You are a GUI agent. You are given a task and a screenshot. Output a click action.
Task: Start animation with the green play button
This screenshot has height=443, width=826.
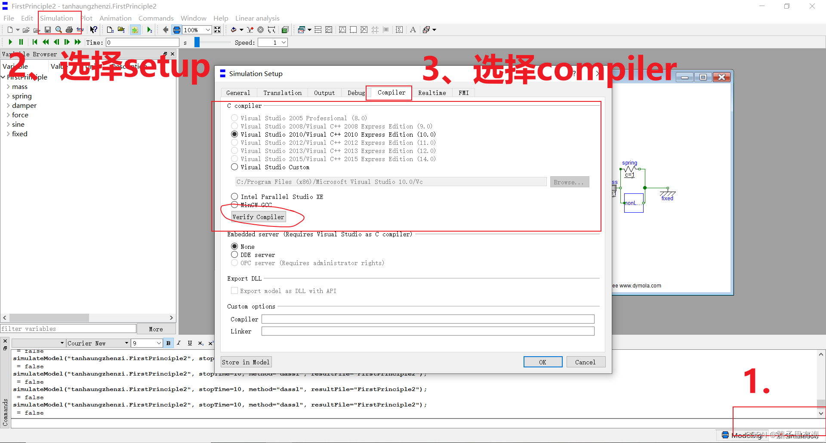pyautogui.click(x=10, y=42)
